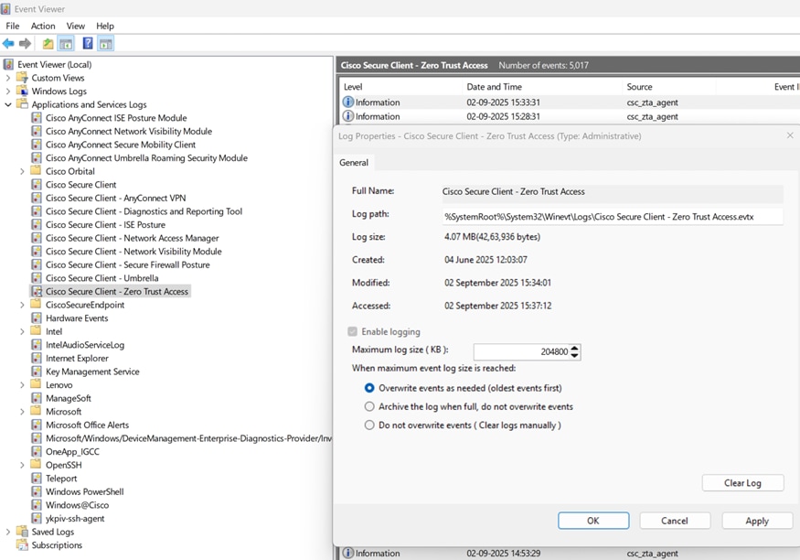The height and width of the screenshot is (560, 800).
Task: Expand the Lenovo folder
Action: (22, 385)
